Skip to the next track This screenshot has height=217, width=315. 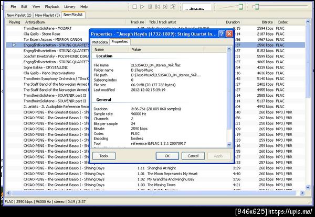tap(165, 7)
